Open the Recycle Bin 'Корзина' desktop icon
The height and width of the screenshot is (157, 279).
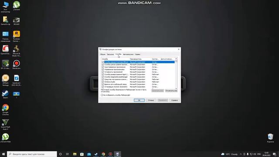coord(270,138)
